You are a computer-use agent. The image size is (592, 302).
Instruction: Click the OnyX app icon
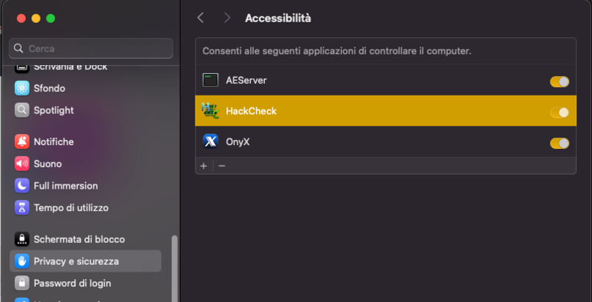211,141
